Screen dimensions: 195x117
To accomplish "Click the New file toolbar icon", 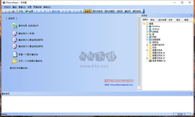I will pos(5,11).
